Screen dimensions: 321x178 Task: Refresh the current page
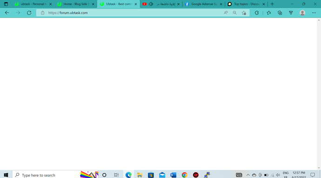pos(29,13)
